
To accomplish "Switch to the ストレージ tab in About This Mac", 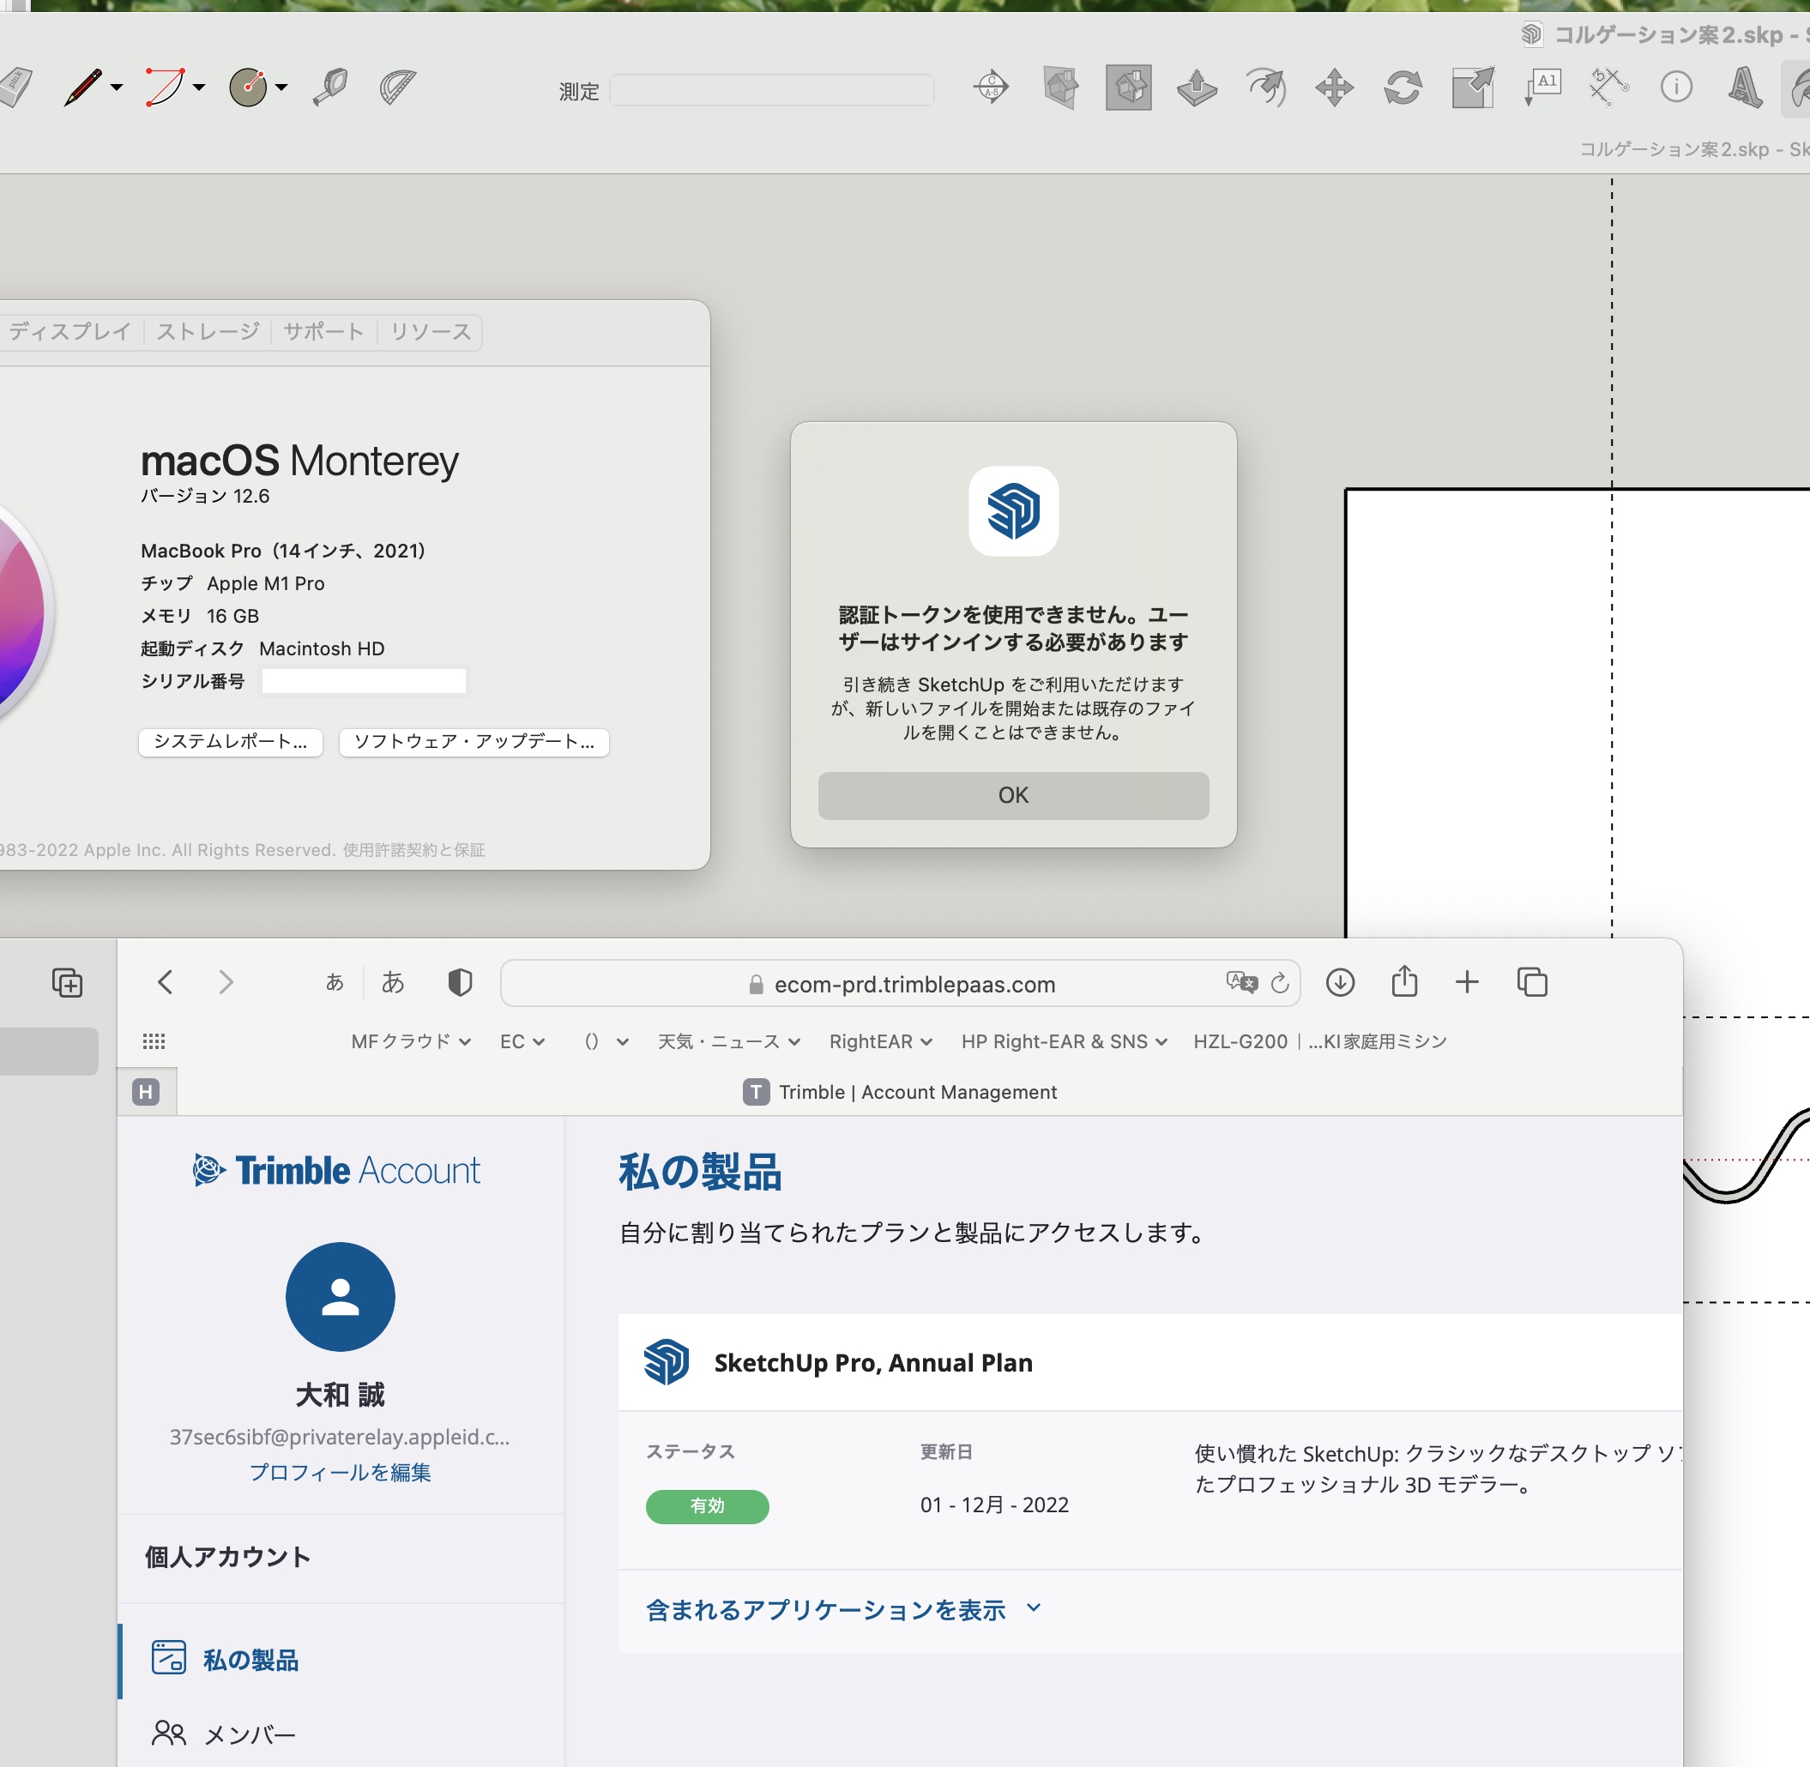I will (x=207, y=331).
